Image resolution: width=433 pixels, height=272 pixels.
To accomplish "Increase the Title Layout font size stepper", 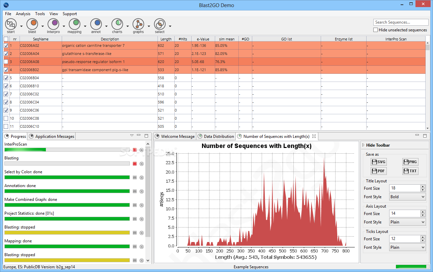I will [x=423, y=186].
